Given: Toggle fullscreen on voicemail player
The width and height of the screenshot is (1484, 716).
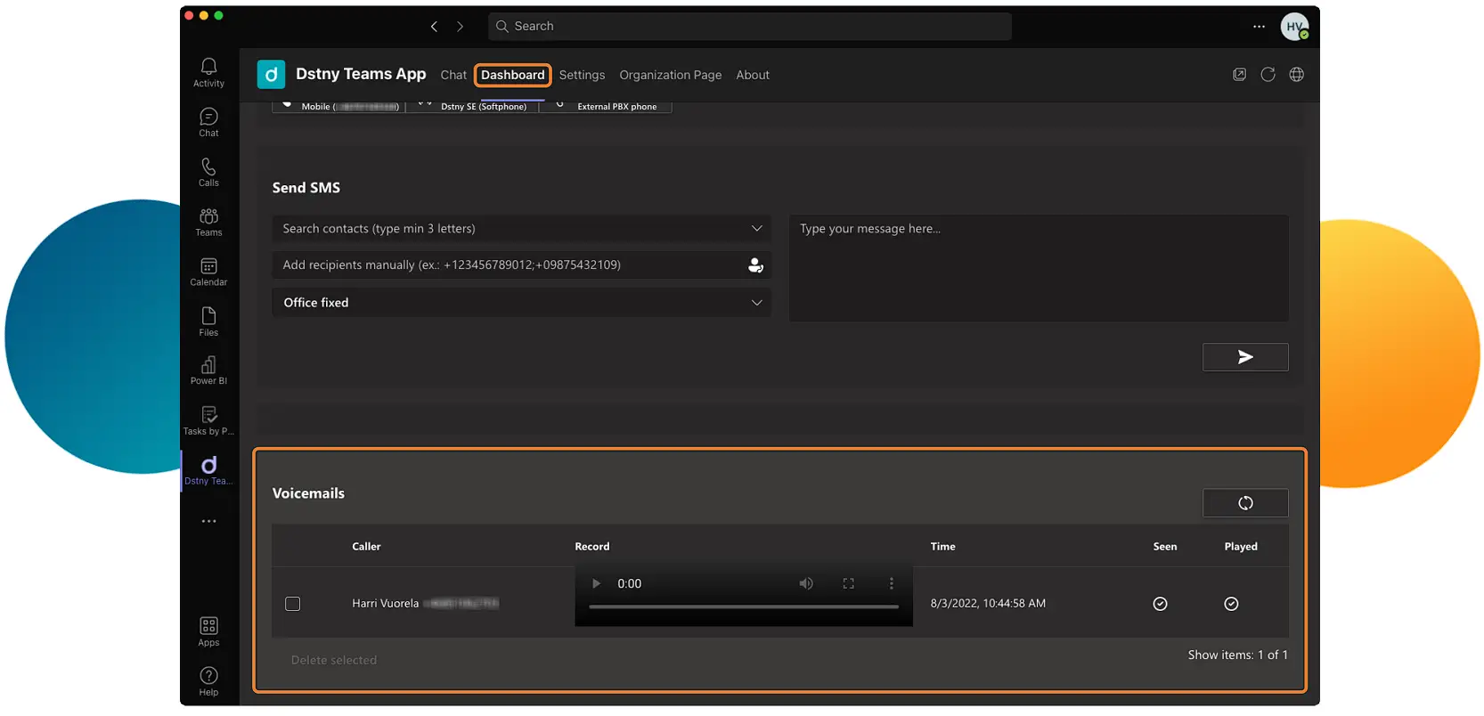Looking at the screenshot, I should [x=848, y=583].
